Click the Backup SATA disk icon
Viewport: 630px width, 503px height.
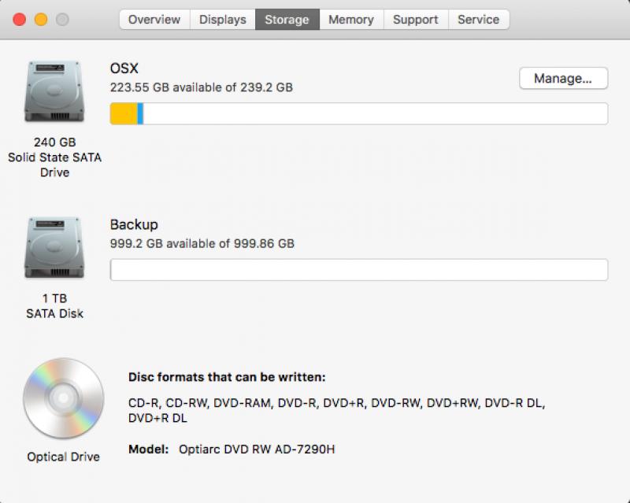click(x=54, y=247)
